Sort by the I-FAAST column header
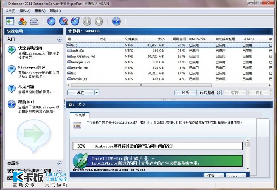This screenshot has width=277, height=190. click(254, 39)
